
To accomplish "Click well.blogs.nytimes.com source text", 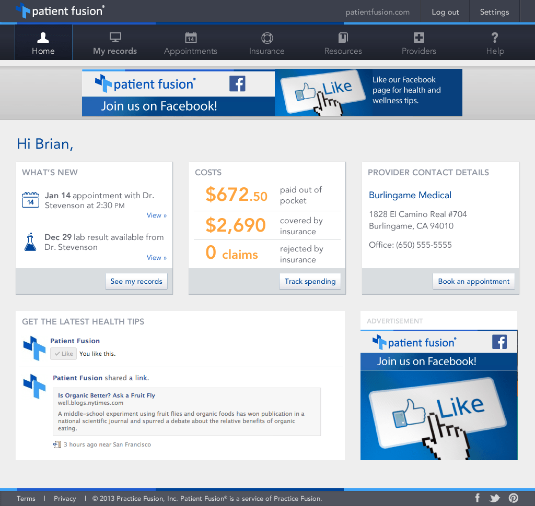I will pyautogui.click(x=90, y=403).
